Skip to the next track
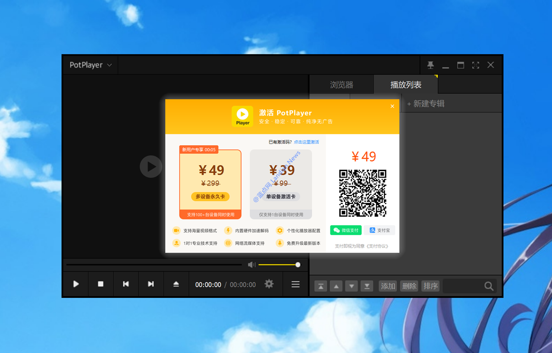Screen dimensions: 552x353 [151, 284]
